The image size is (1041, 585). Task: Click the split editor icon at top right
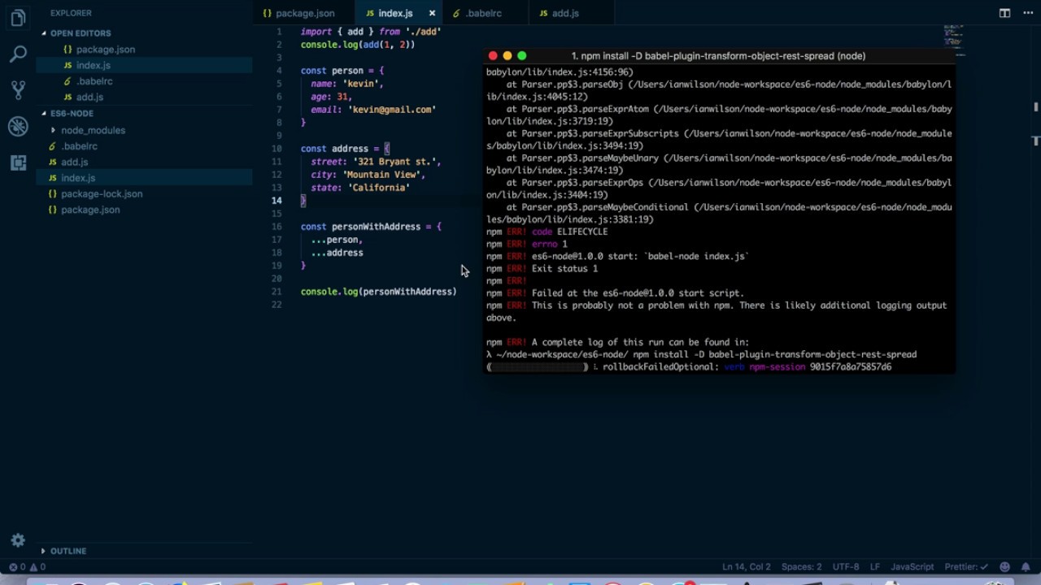[x=1004, y=13]
